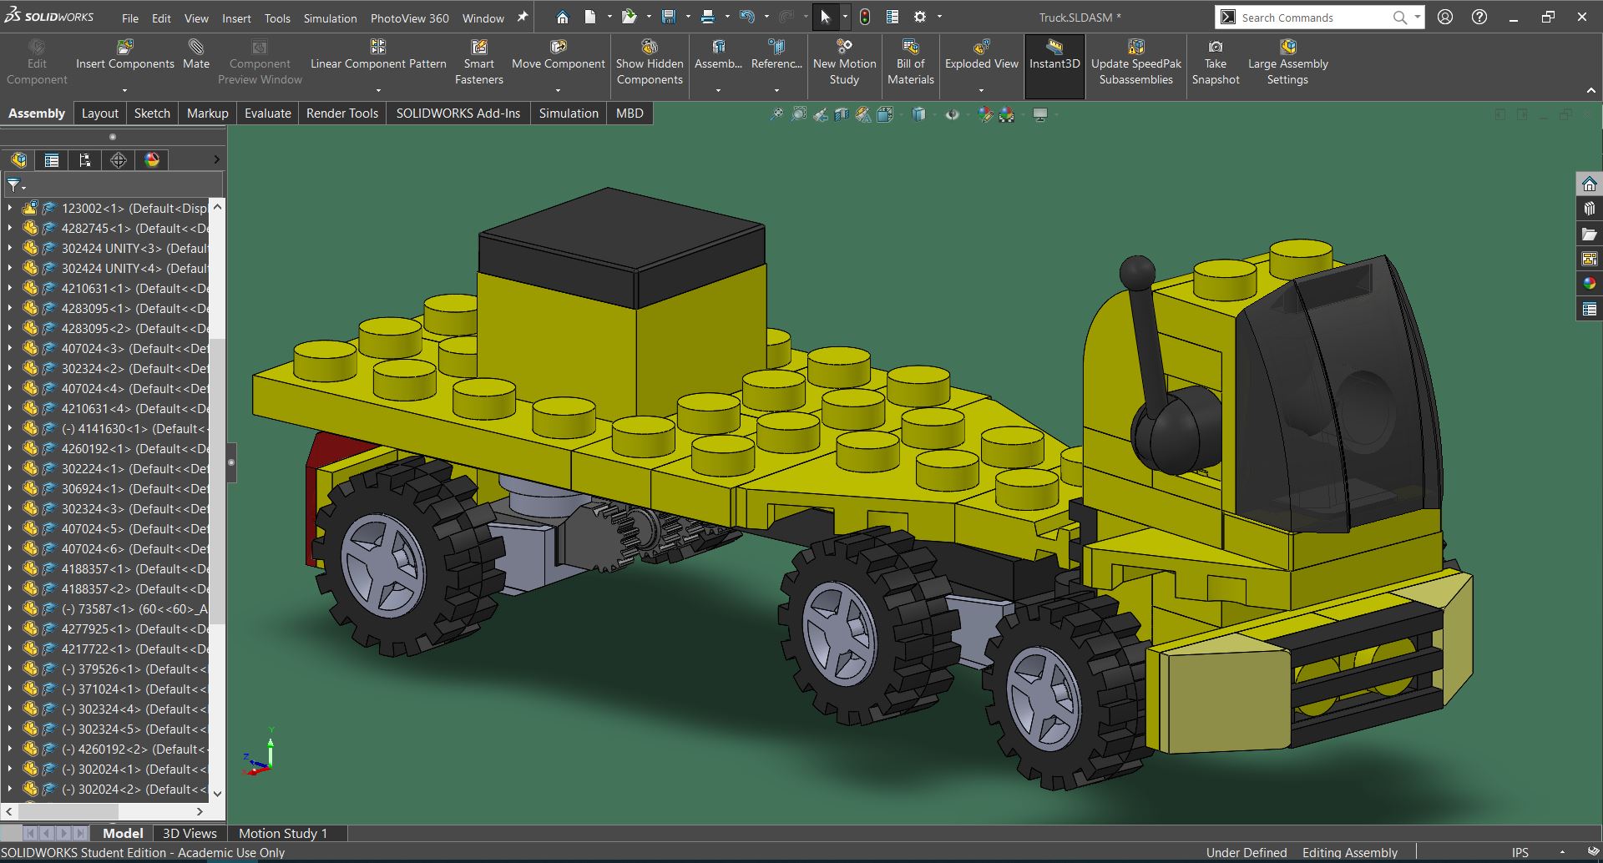Click the Mate tool icon

click(195, 48)
